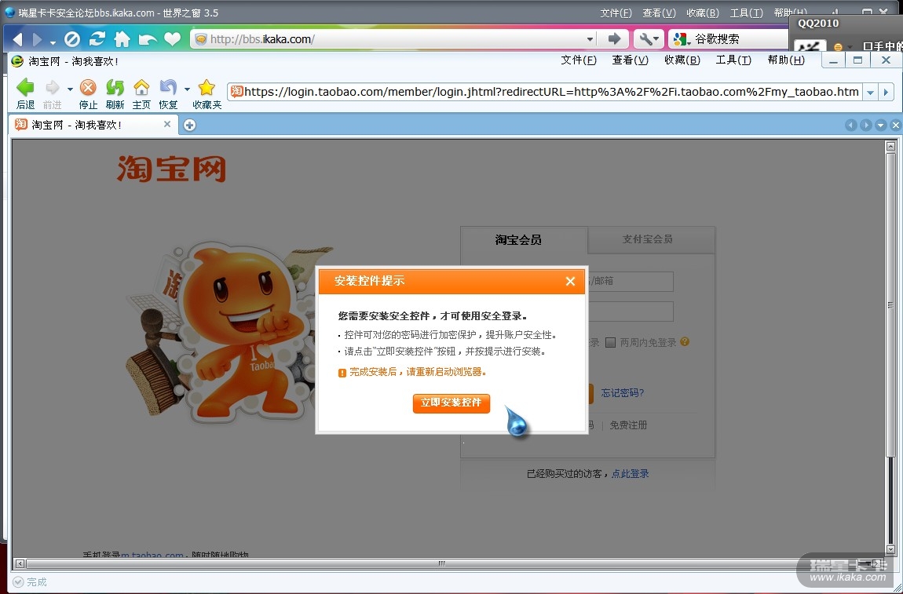Viewport: 903px width, 594px height.
Task: Tick the 两周内免登录 checkbox
Action: click(x=610, y=342)
